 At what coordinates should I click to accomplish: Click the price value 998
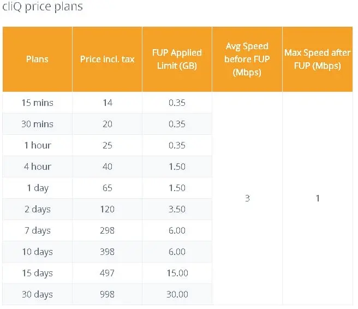click(107, 294)
